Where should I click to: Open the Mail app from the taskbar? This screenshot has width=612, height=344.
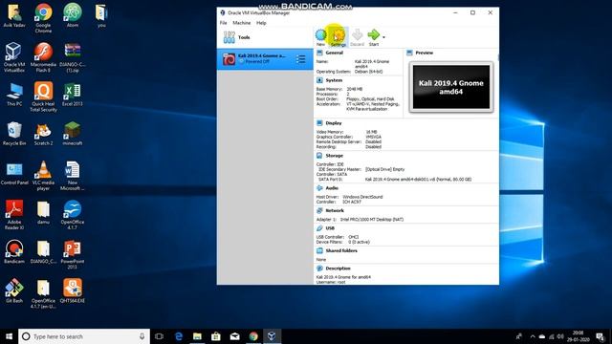234,336
